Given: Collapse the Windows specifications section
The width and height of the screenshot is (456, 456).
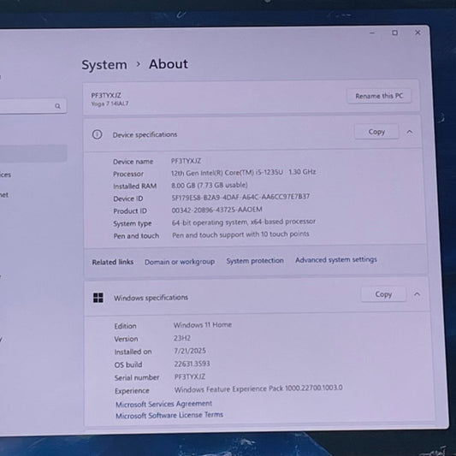Looking at the screenshot, I should (x=417, y=294).
